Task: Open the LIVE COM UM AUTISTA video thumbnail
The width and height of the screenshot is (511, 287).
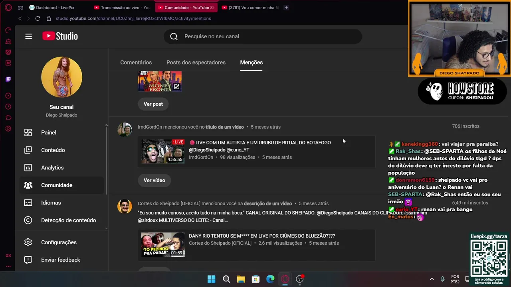Action: [x=163, y=151]
